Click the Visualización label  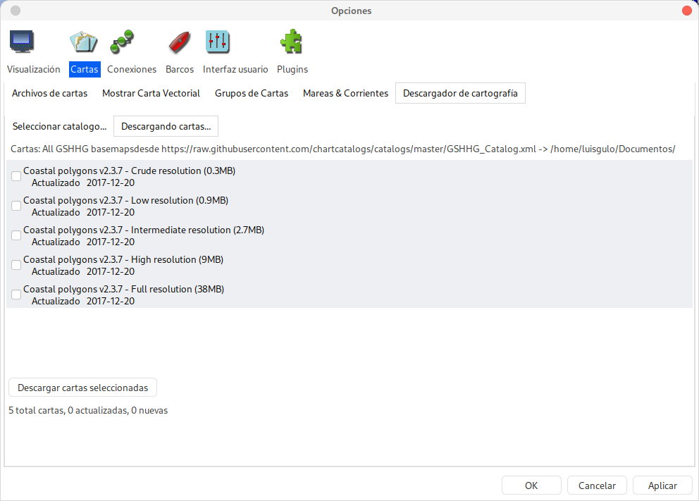[x=33, y=69]
